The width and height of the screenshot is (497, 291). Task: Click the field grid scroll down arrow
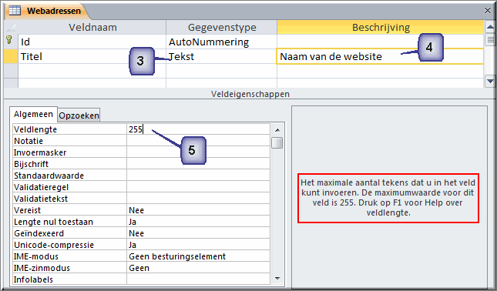tap(490, 81)
